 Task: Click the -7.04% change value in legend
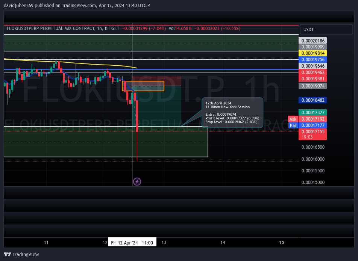click(157, 29)
